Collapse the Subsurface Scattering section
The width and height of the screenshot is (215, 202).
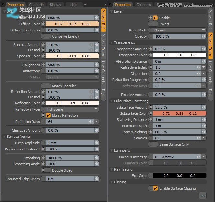[x=111, y=101]
